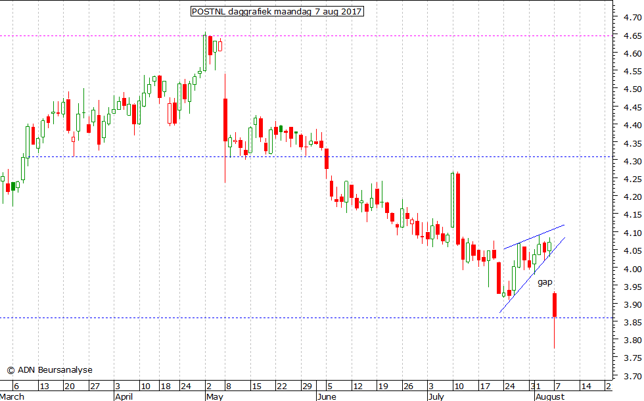Viewport: 644px width, 401px height.
Task: Click price label 4.55 on axis
Action: 632,72
